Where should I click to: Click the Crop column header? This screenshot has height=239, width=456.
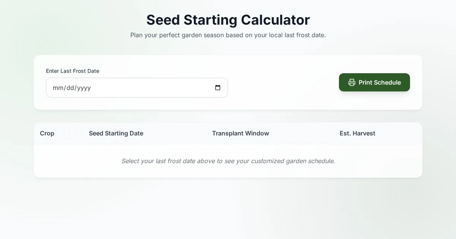click(x=47, y=133)
